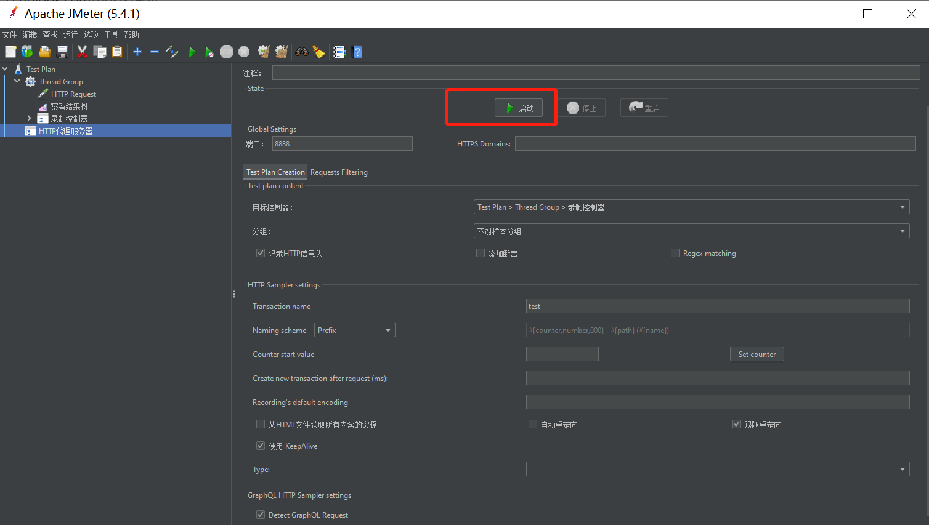Click the Reset Search yellow broom icon
This screenshot has height=525, width=929.
point(318,52)
